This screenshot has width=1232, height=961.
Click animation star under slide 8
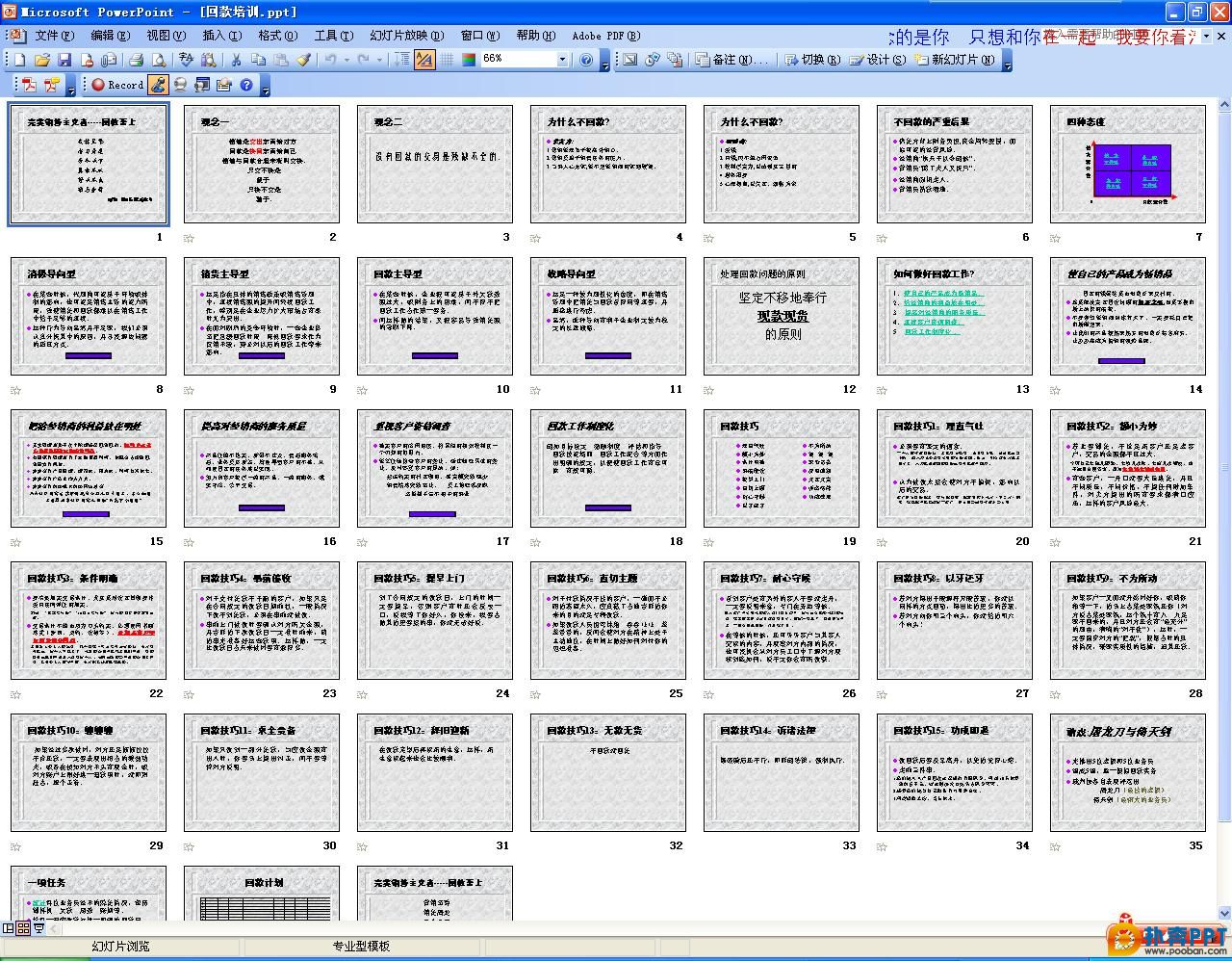coord(16,390)
